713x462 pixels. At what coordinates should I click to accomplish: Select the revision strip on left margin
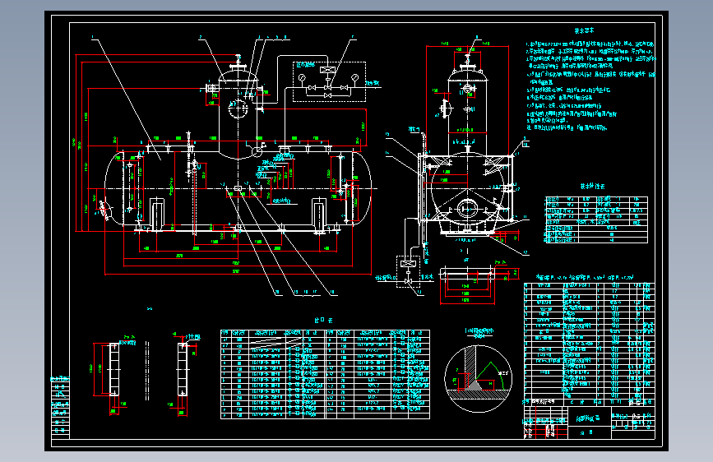60,408
